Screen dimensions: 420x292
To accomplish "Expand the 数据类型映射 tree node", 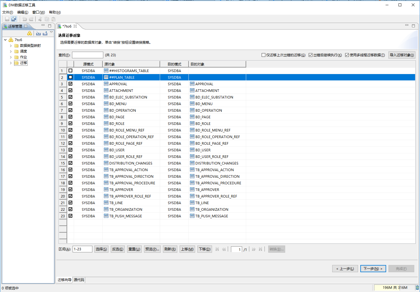I will (11, 46).
